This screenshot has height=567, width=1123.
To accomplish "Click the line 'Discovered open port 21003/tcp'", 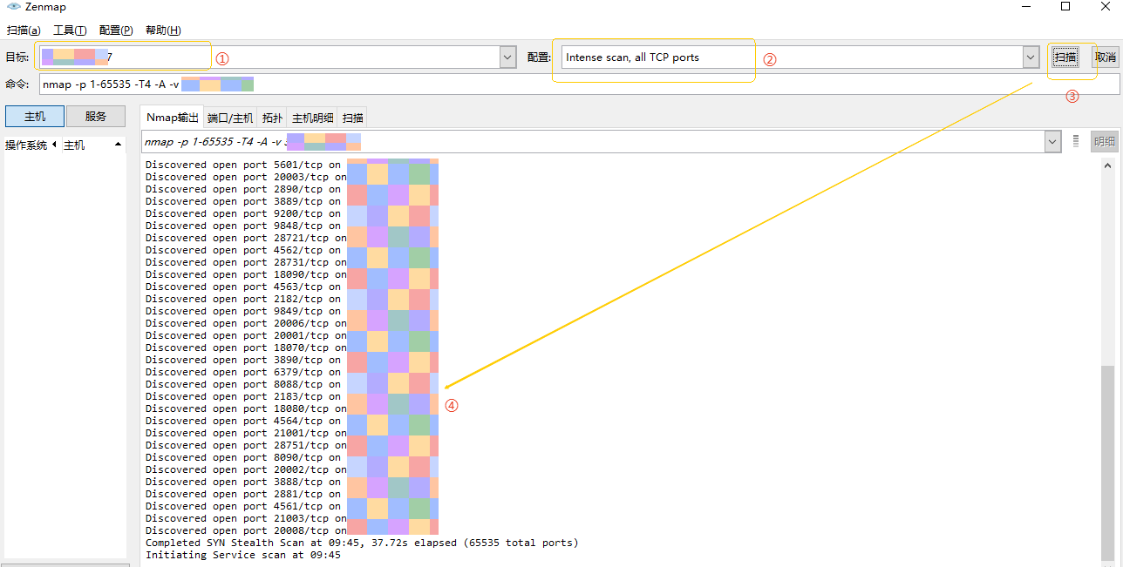I will tap(246, 518).
